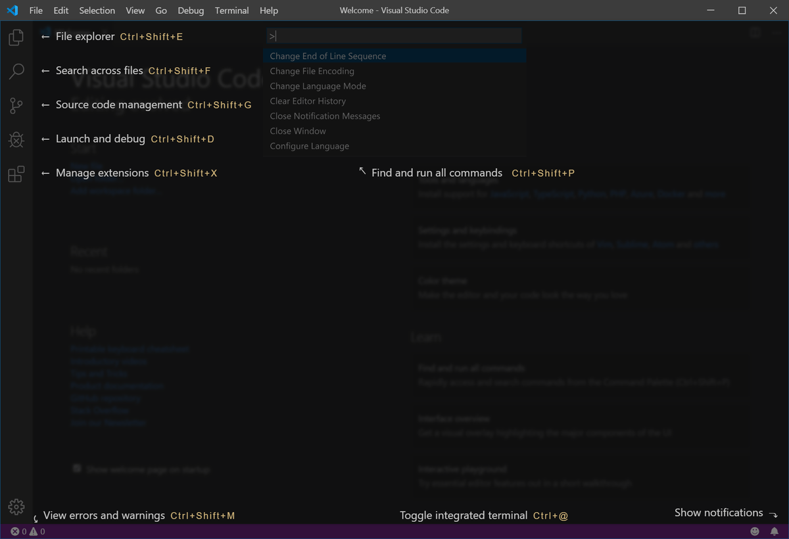789x539 pixels.
Task: Open the Edit menu
Action: pos(60,11)
